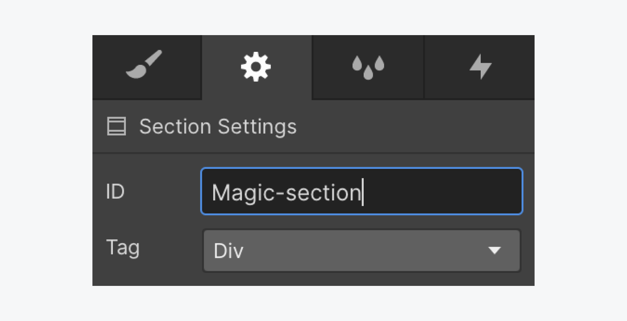627x321 pixels.
Task: Open the gear Settings panel
Action: click(257, 66)
